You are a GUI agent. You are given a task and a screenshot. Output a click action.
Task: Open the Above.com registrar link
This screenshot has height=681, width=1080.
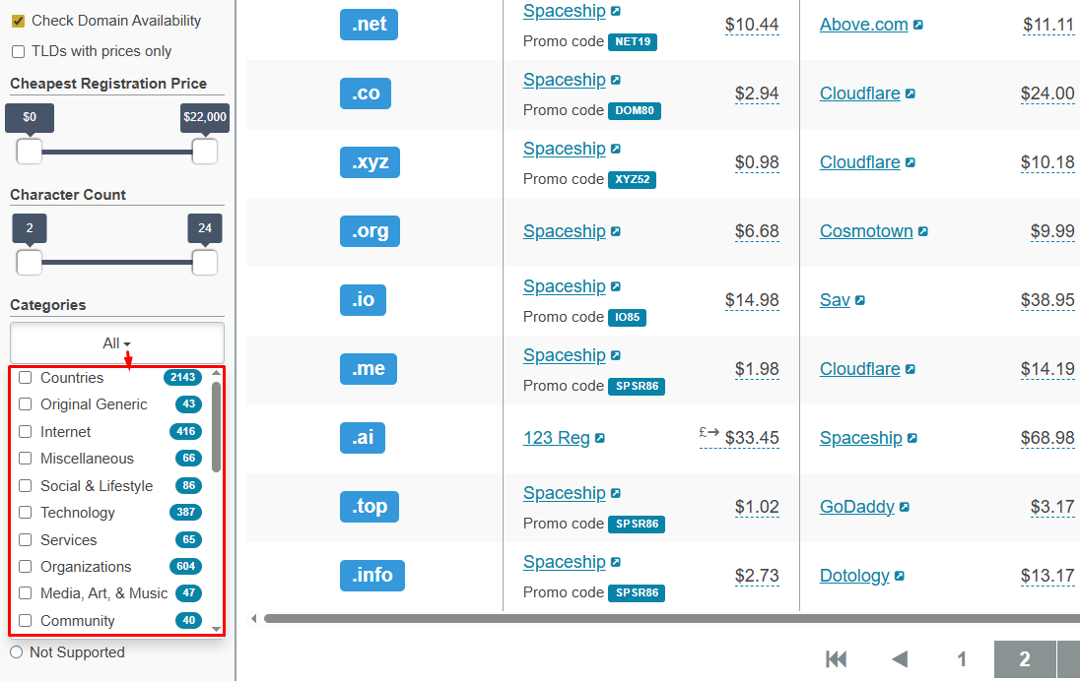pos(864,25)
